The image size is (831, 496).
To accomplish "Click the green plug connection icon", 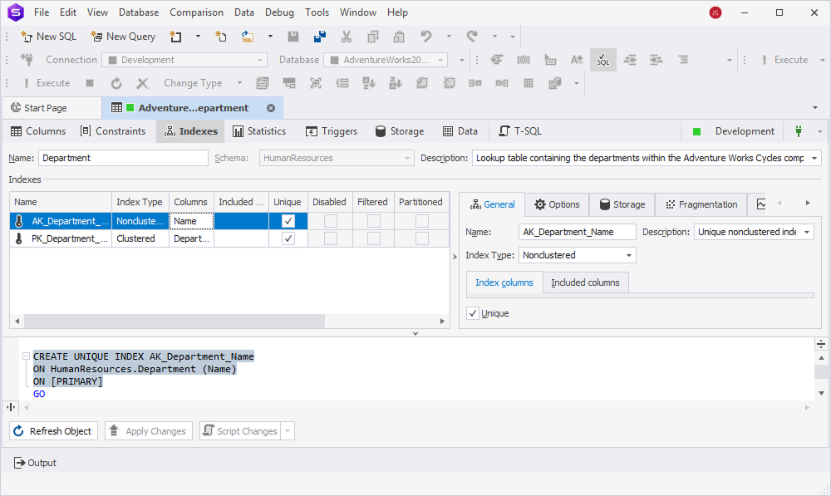I will [798, 131].
